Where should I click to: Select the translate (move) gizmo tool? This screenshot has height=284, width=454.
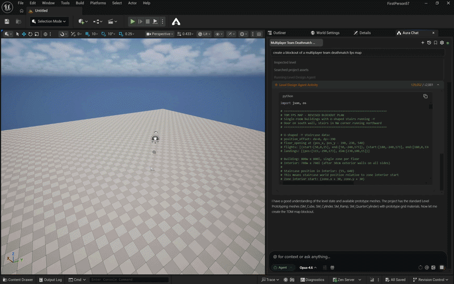(24, 34)
